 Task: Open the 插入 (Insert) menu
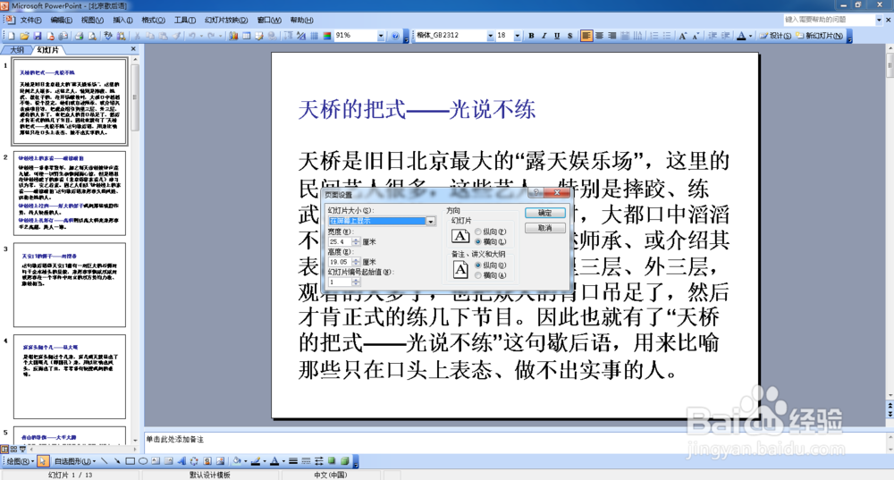(x=122, y=20)
